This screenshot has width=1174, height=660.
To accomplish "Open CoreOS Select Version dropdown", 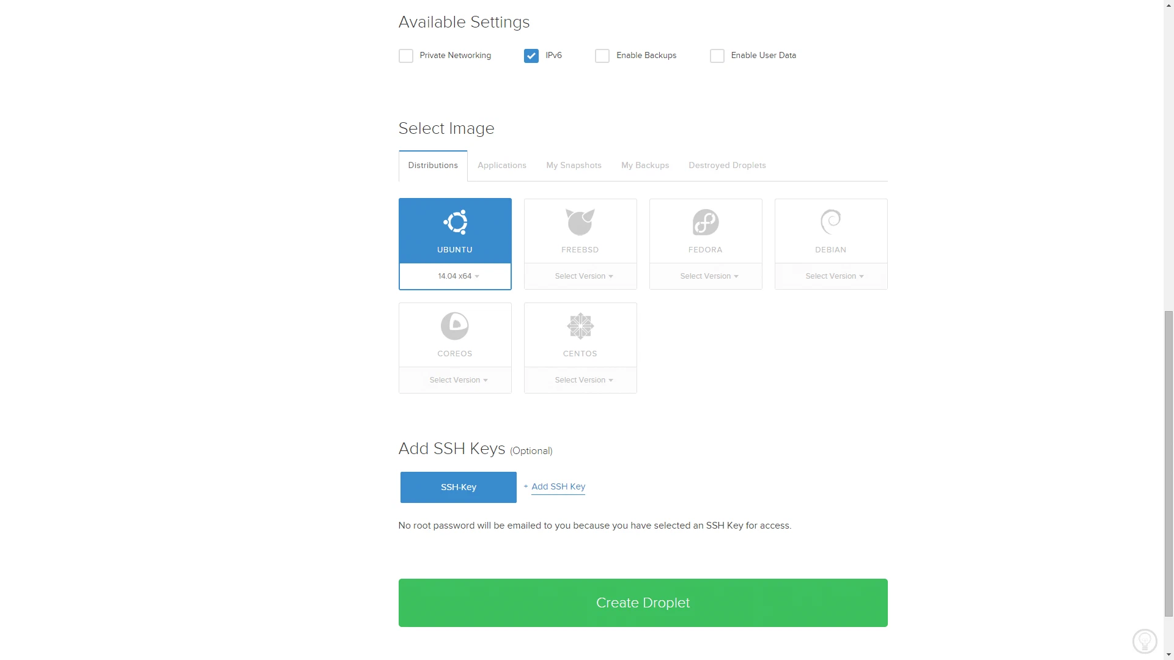I will coord(455,380).
